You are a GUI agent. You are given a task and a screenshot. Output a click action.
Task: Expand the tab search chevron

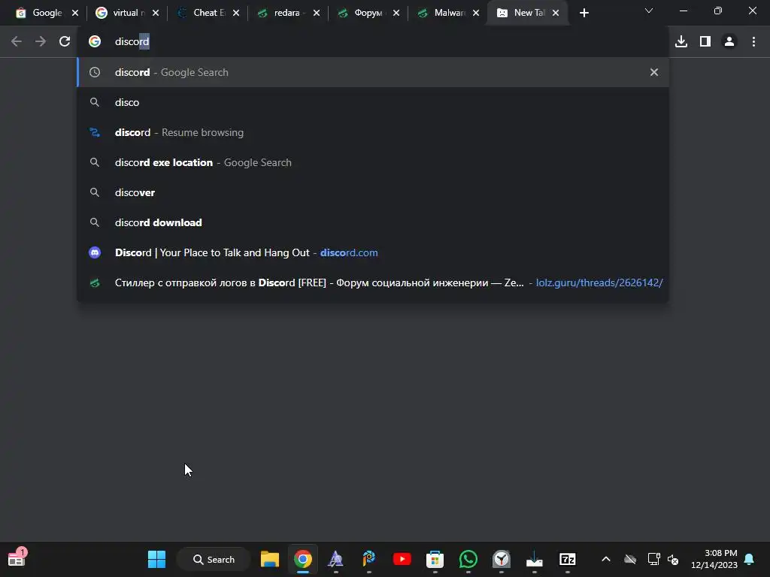649,11
